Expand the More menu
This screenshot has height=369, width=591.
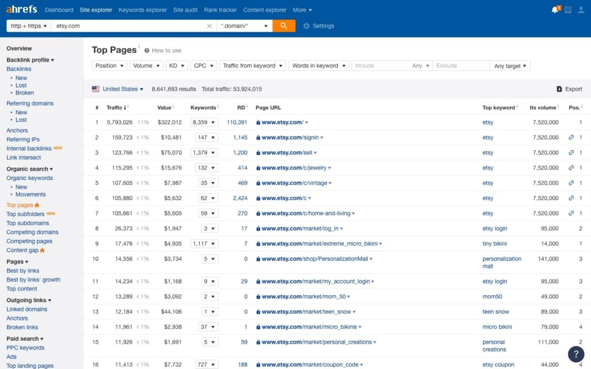(302, 10)
